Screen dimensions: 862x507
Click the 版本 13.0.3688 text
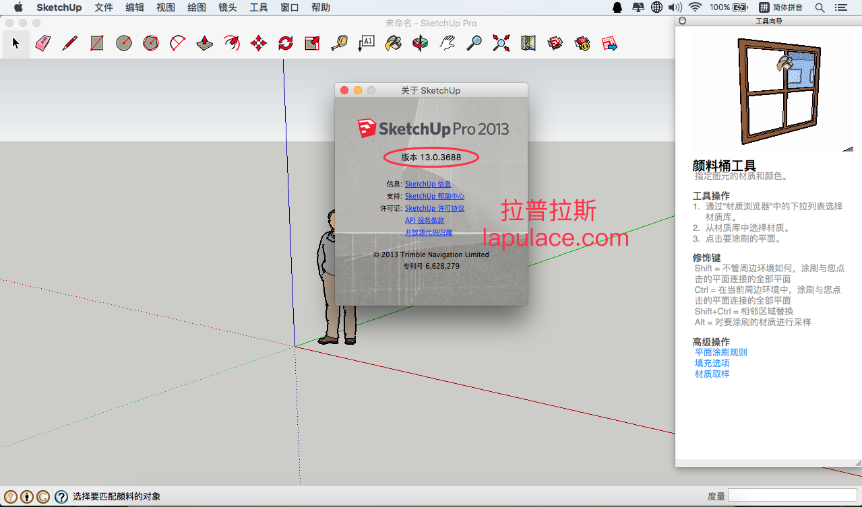point(431,158)
